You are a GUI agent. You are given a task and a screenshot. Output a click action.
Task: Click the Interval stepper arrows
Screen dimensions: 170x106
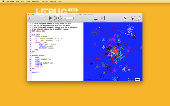tap(73, 18)
